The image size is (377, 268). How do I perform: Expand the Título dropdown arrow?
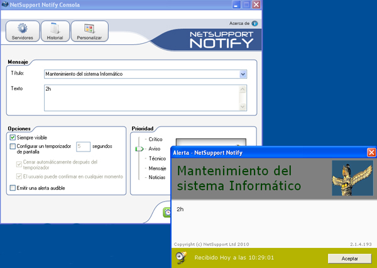click(243, 75)
